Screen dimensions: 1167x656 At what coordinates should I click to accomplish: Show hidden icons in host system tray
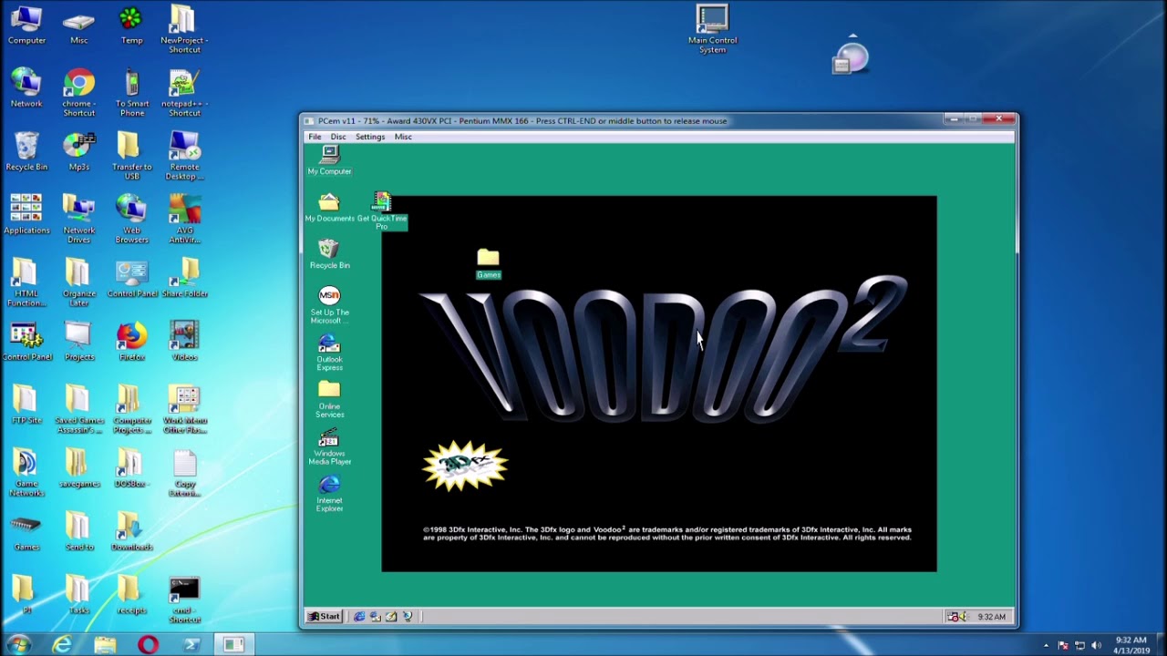click(1046, 645)
